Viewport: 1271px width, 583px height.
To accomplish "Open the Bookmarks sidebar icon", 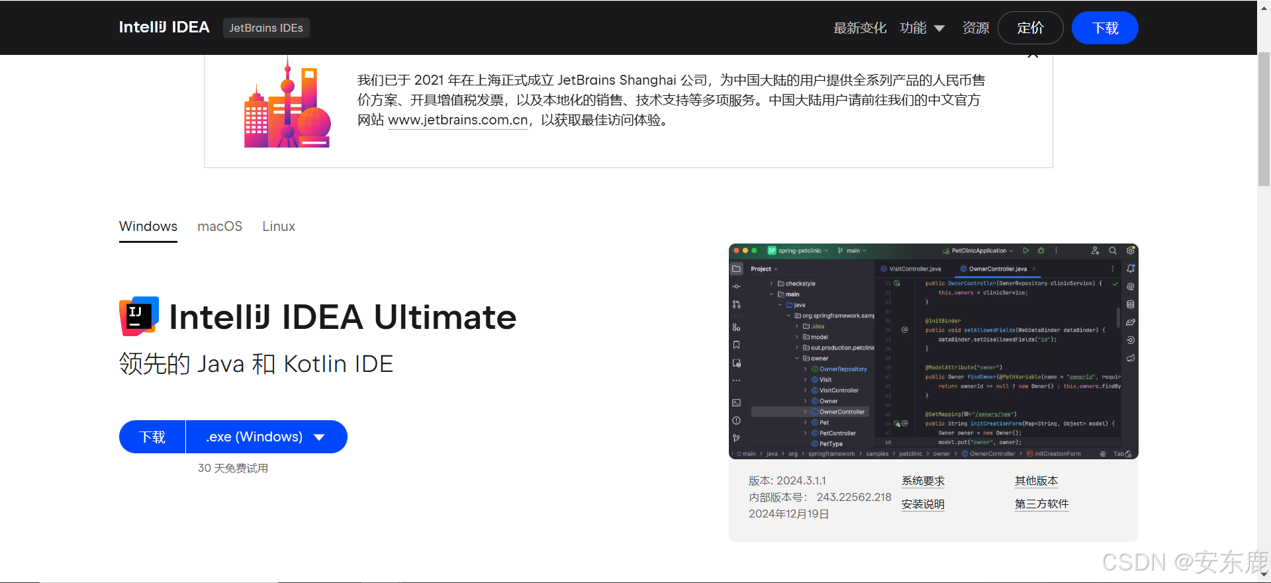I will [736, 345].
